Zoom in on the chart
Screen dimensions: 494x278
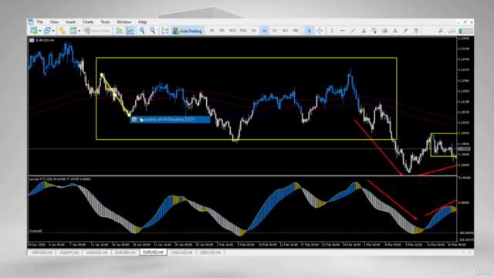tap(142, 31)
